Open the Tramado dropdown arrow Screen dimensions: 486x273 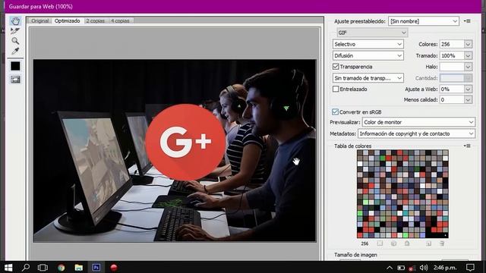468,55
